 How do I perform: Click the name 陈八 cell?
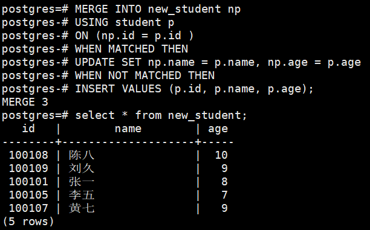tap(82, 155)
